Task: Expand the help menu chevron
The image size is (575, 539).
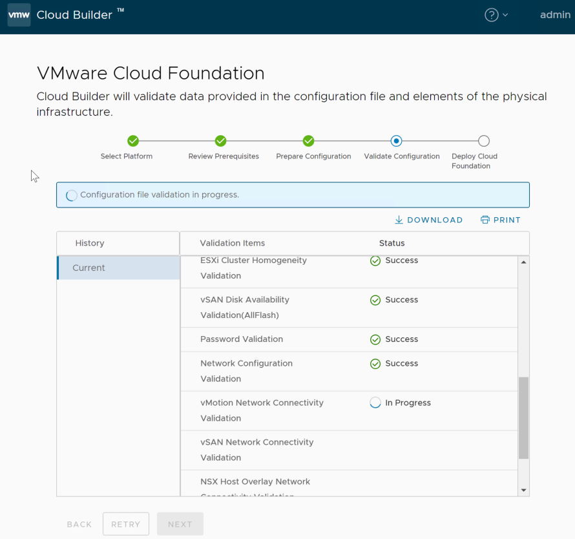Action: tap(505, 15)
